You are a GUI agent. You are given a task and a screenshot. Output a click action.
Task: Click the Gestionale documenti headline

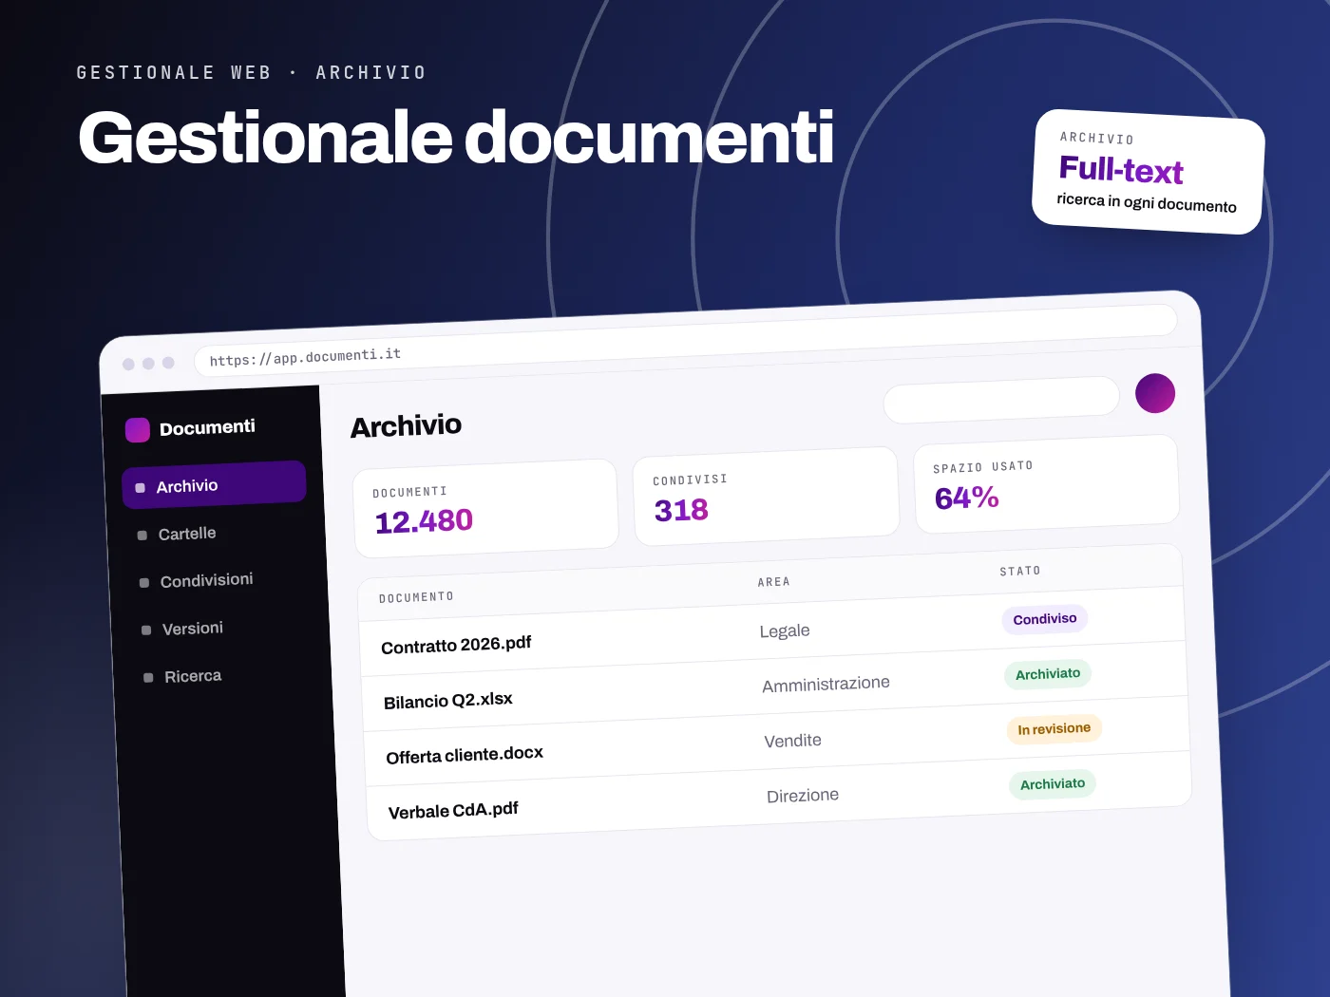point(456,138)
